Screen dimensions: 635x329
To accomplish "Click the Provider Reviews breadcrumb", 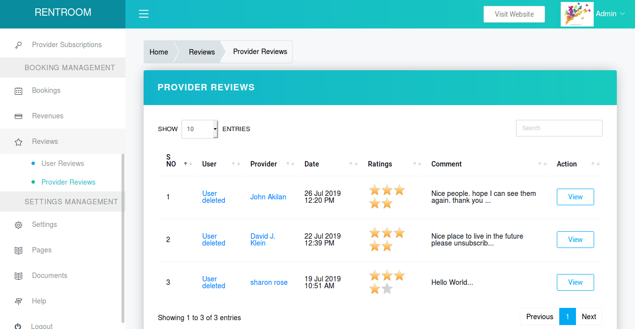I will (260, 52).
